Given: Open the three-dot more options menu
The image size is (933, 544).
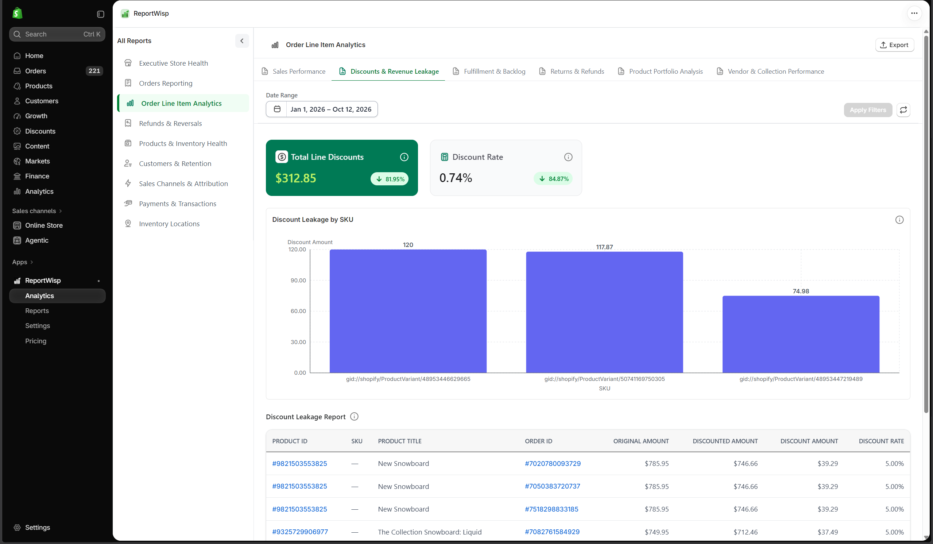Looking at the screenshot, I should [914, 13].
